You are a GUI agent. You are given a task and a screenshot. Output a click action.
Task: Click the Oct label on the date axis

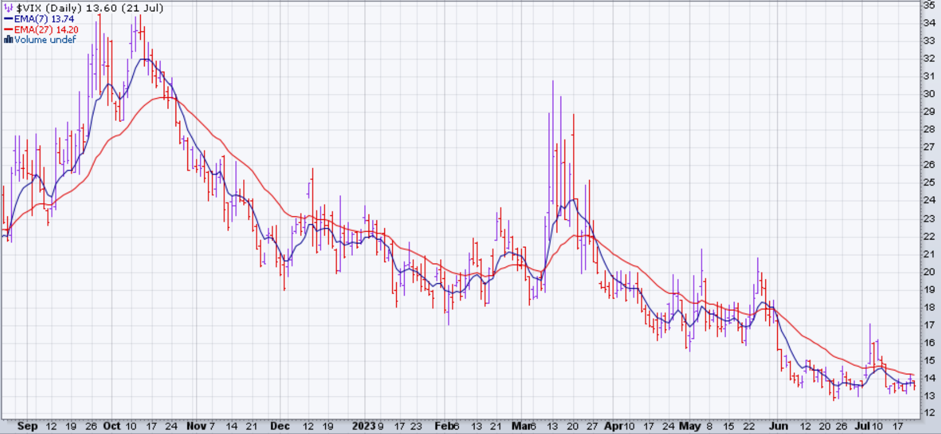(x=111, y=426)
